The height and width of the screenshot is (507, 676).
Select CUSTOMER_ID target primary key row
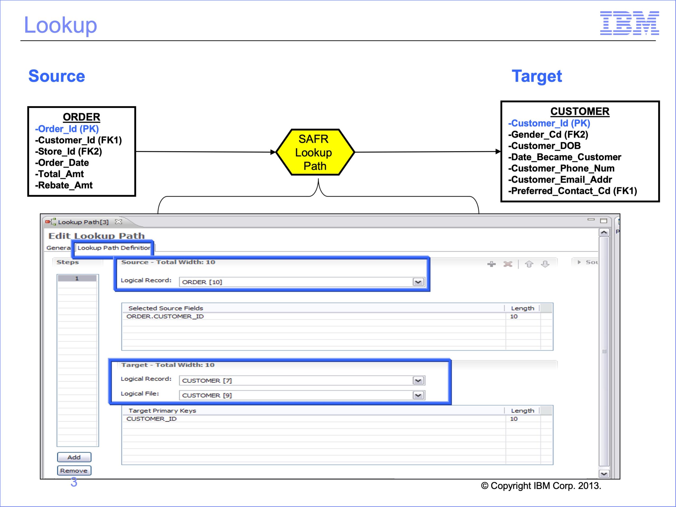click(337, 419)
